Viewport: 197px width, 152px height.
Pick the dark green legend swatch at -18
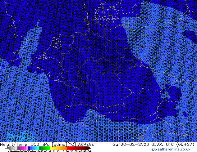pyautogui.click(x=40, y=148)
